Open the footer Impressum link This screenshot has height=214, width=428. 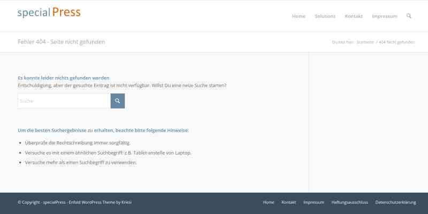pyautogui.click(x=314, y=202)
